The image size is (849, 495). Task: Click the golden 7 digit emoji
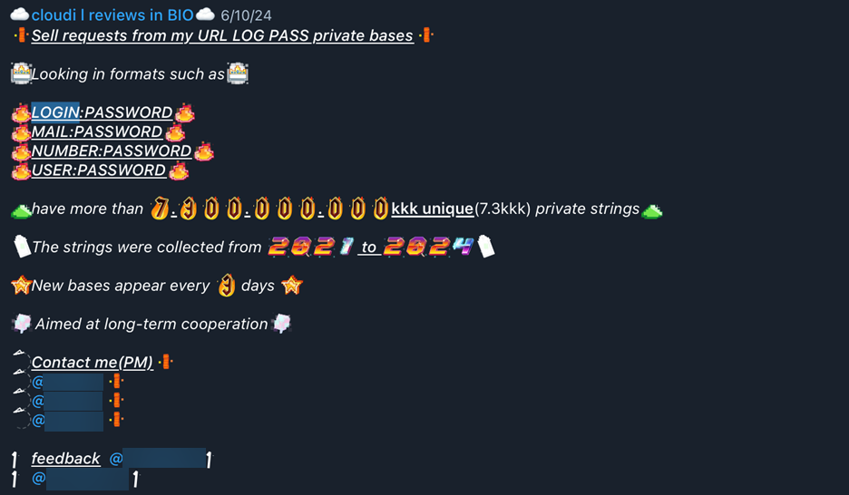[160, 209]
